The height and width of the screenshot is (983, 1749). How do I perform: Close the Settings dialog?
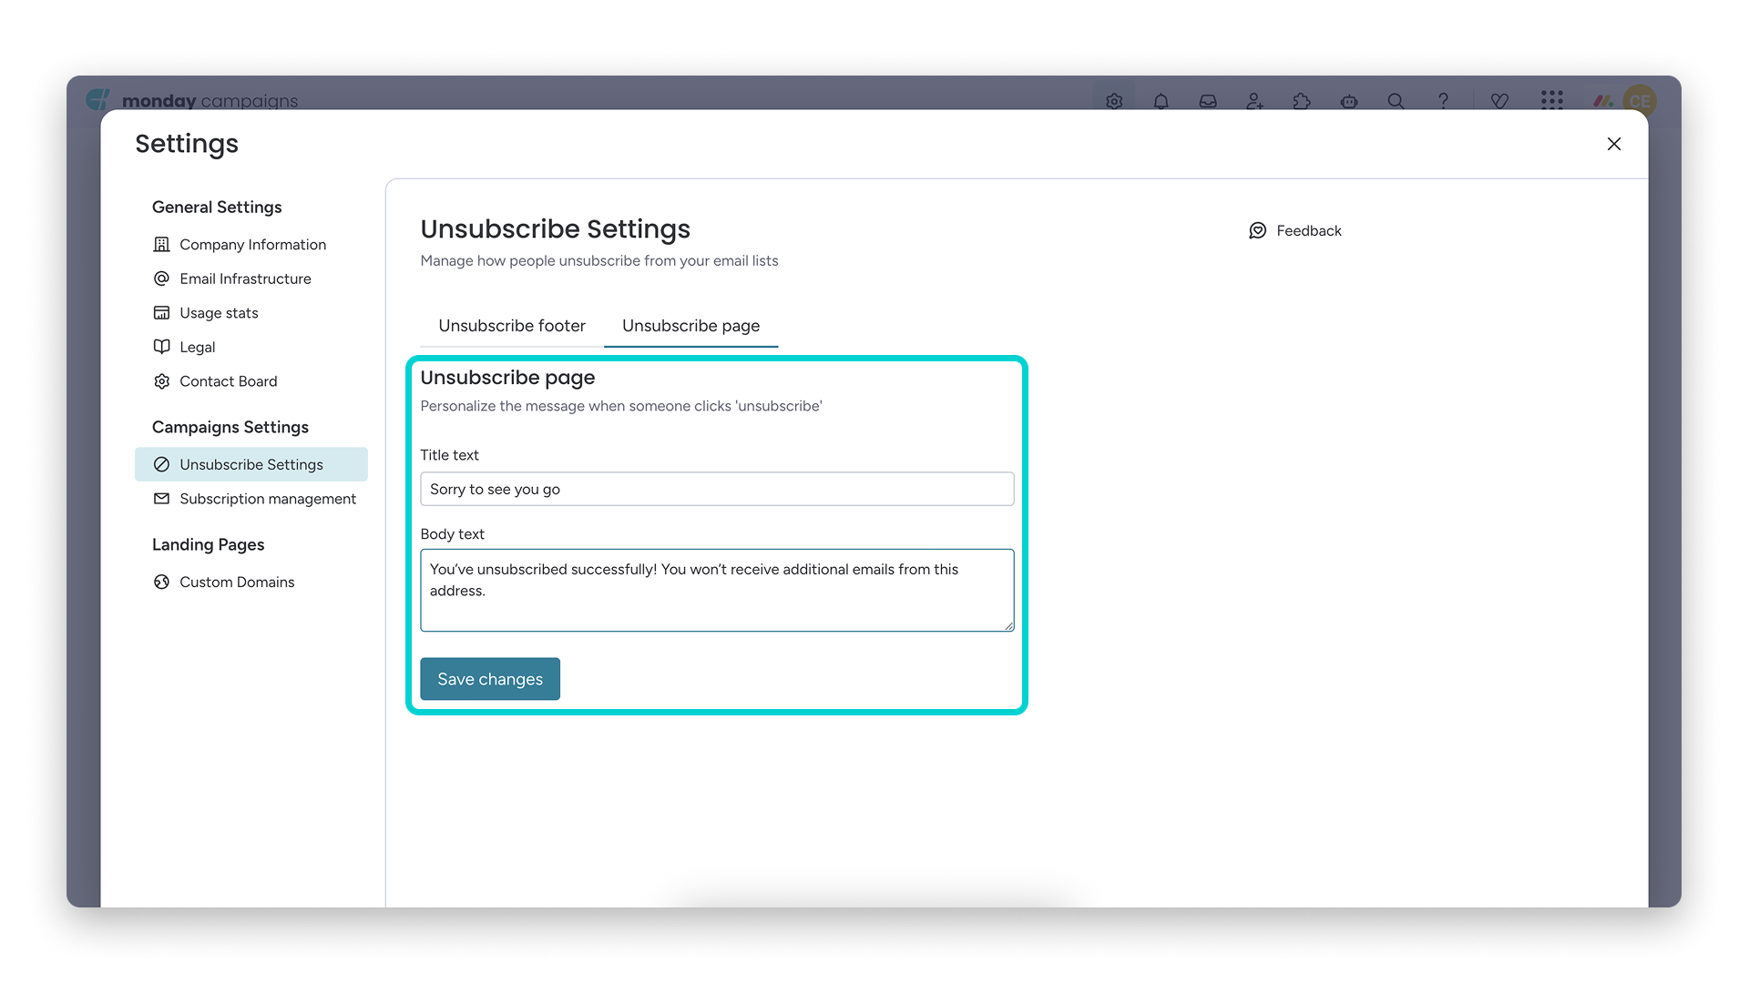pyautogui.click(x=1614, y=144)
